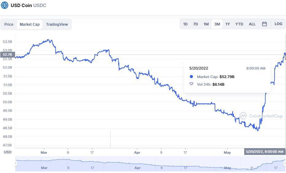Click the left range slider handle
The height and width of the screenshot is (173, 286).
15,164
